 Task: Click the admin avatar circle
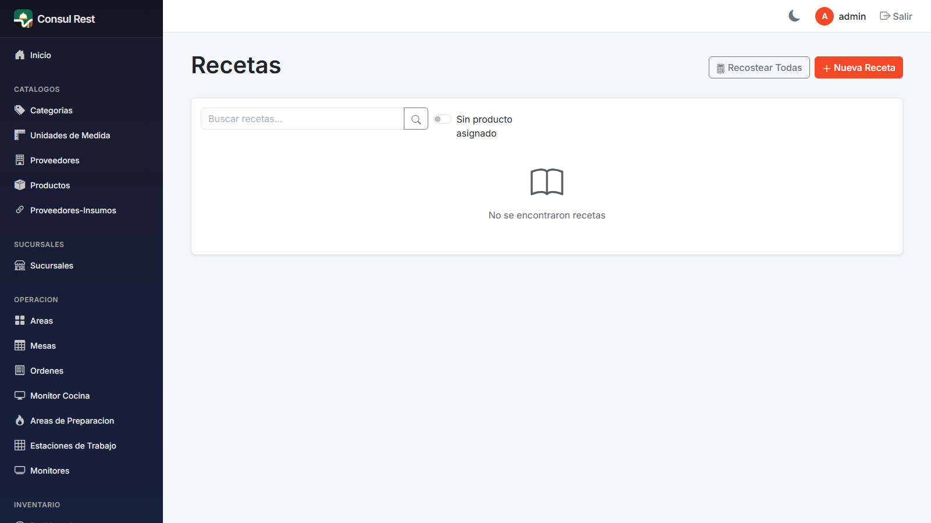(825, 16)
